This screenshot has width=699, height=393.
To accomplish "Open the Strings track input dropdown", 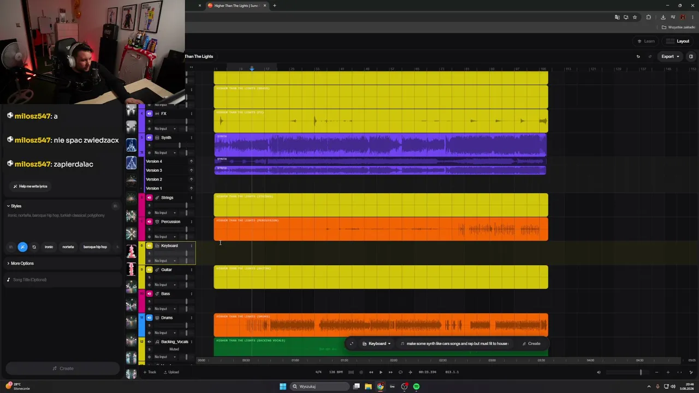I will pyautogui.click(x=165, y=213).
